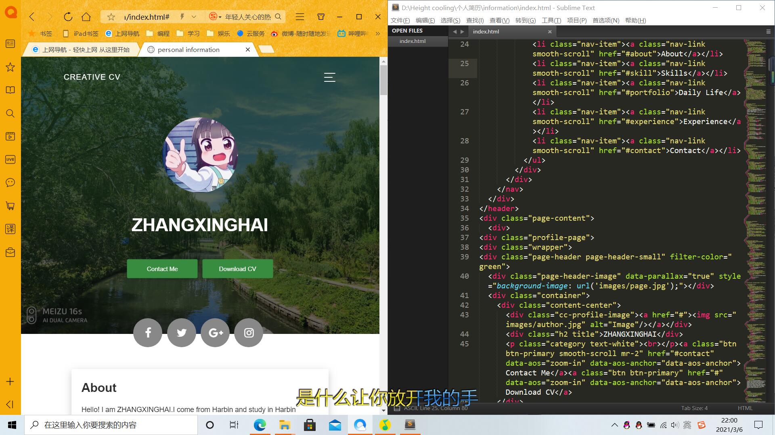Click the Facebook social icon

[148, 333]
